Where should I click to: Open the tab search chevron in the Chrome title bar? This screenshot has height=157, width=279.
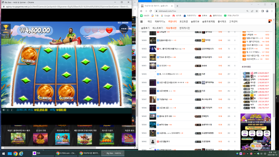pos(252,5)
